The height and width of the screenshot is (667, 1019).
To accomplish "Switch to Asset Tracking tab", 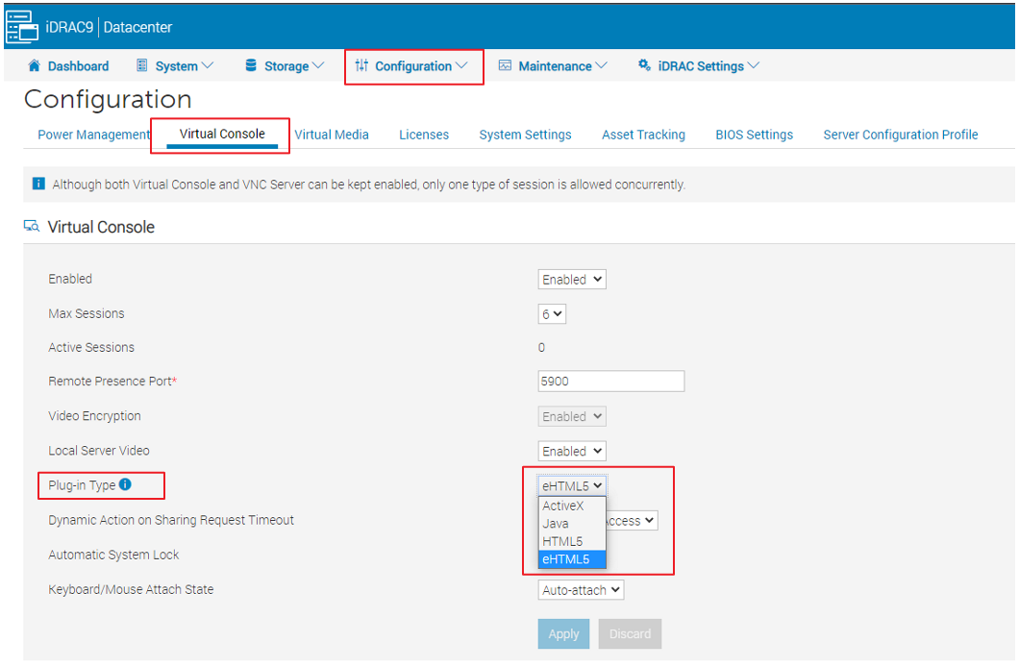I will [643, 135].
